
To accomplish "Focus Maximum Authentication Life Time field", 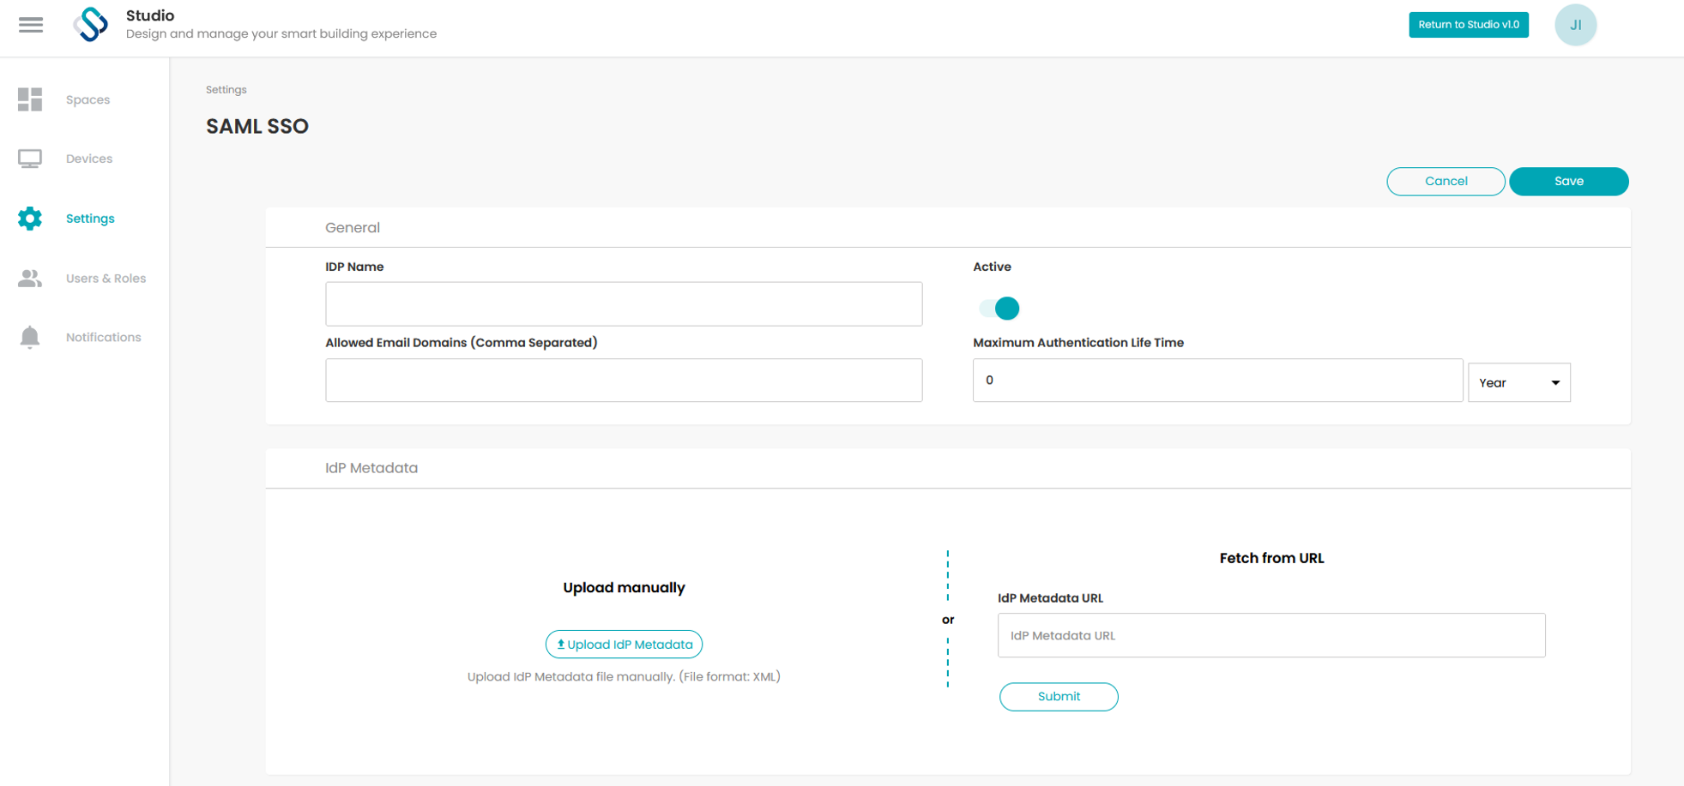I will tap(1217, 380).
